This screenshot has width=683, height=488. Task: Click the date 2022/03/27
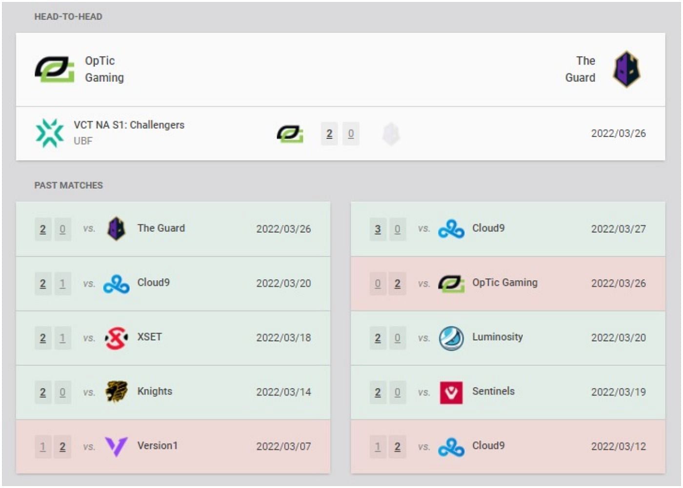619,229
